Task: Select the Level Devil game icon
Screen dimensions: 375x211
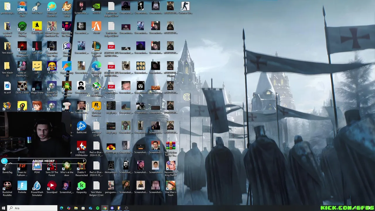Action: coord(37,28)
